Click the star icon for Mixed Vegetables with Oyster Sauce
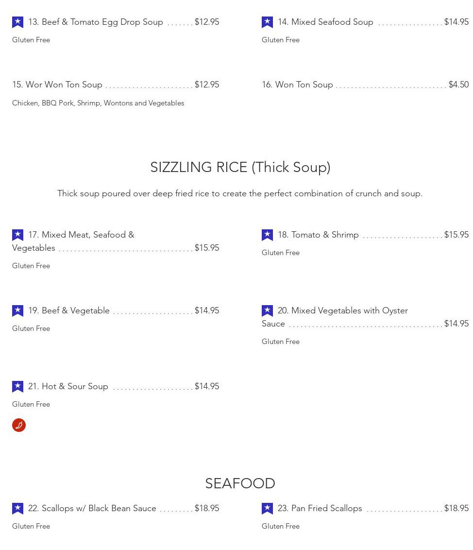This screenshot has width=473, height=550. click(267, 311)
